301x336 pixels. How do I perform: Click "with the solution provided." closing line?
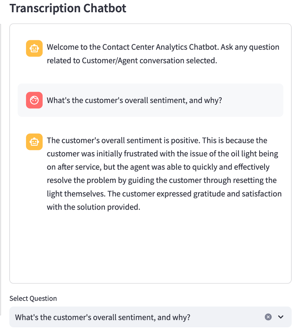tap(93, 207)
